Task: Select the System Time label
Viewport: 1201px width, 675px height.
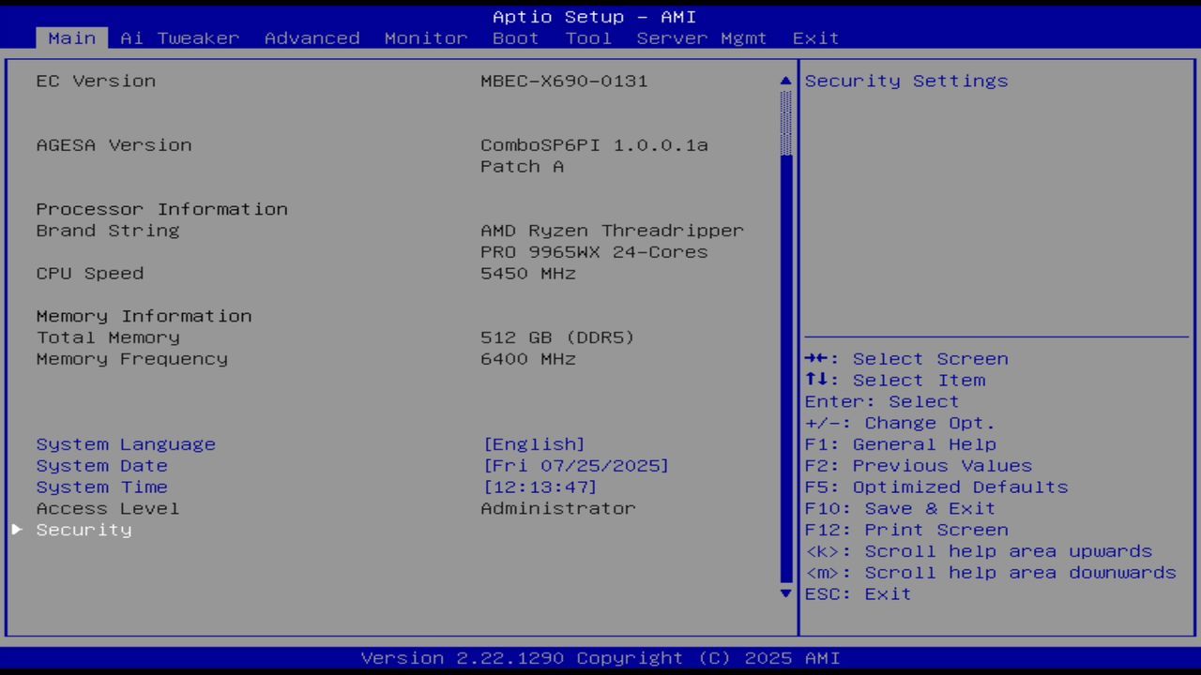Action: 102,487
